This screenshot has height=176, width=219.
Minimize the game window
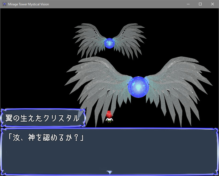click(x=188, y=4)
